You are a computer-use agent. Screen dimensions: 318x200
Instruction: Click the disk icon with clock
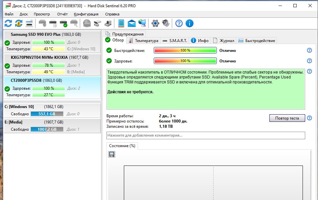(53, 23)
